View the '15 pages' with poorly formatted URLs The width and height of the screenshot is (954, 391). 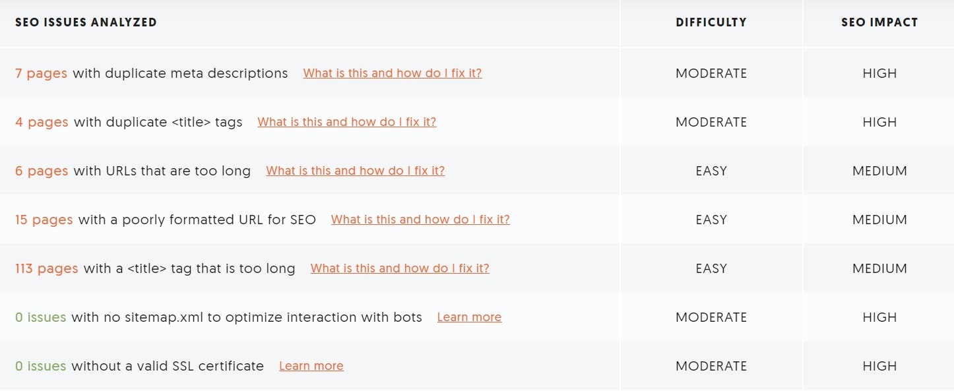click(44, 220)
